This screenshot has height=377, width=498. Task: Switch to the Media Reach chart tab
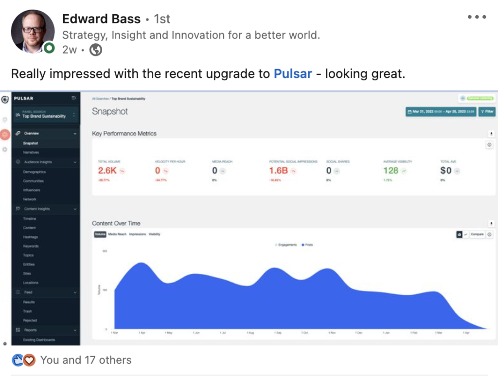(117, 234)
